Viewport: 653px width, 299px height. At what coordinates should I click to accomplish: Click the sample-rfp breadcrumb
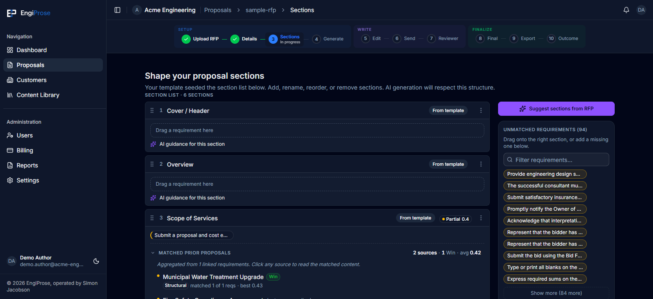(x=261, y=10)
